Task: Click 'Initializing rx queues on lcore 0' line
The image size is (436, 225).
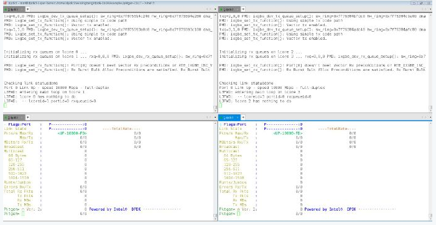Action: coord(45,52)
